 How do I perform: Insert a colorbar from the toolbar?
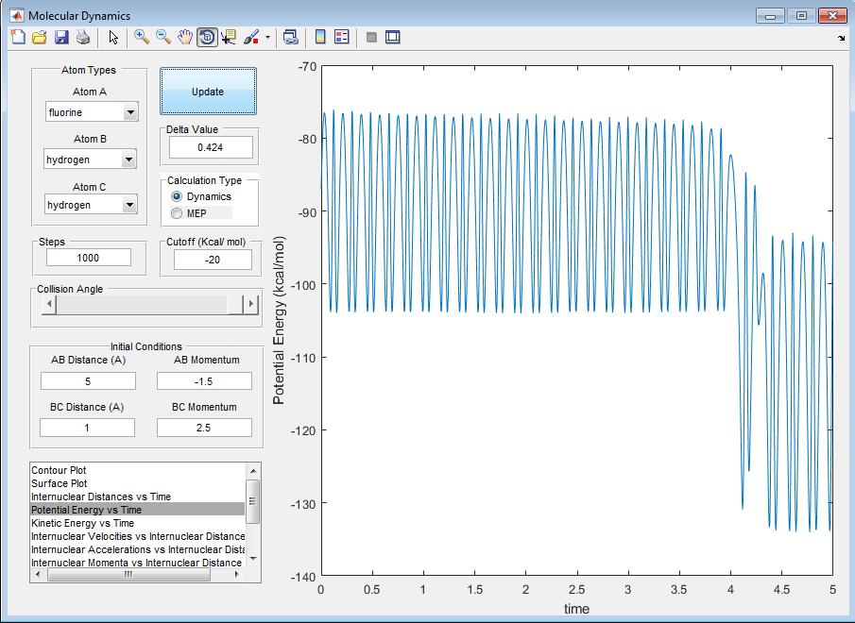click(320, 38)
